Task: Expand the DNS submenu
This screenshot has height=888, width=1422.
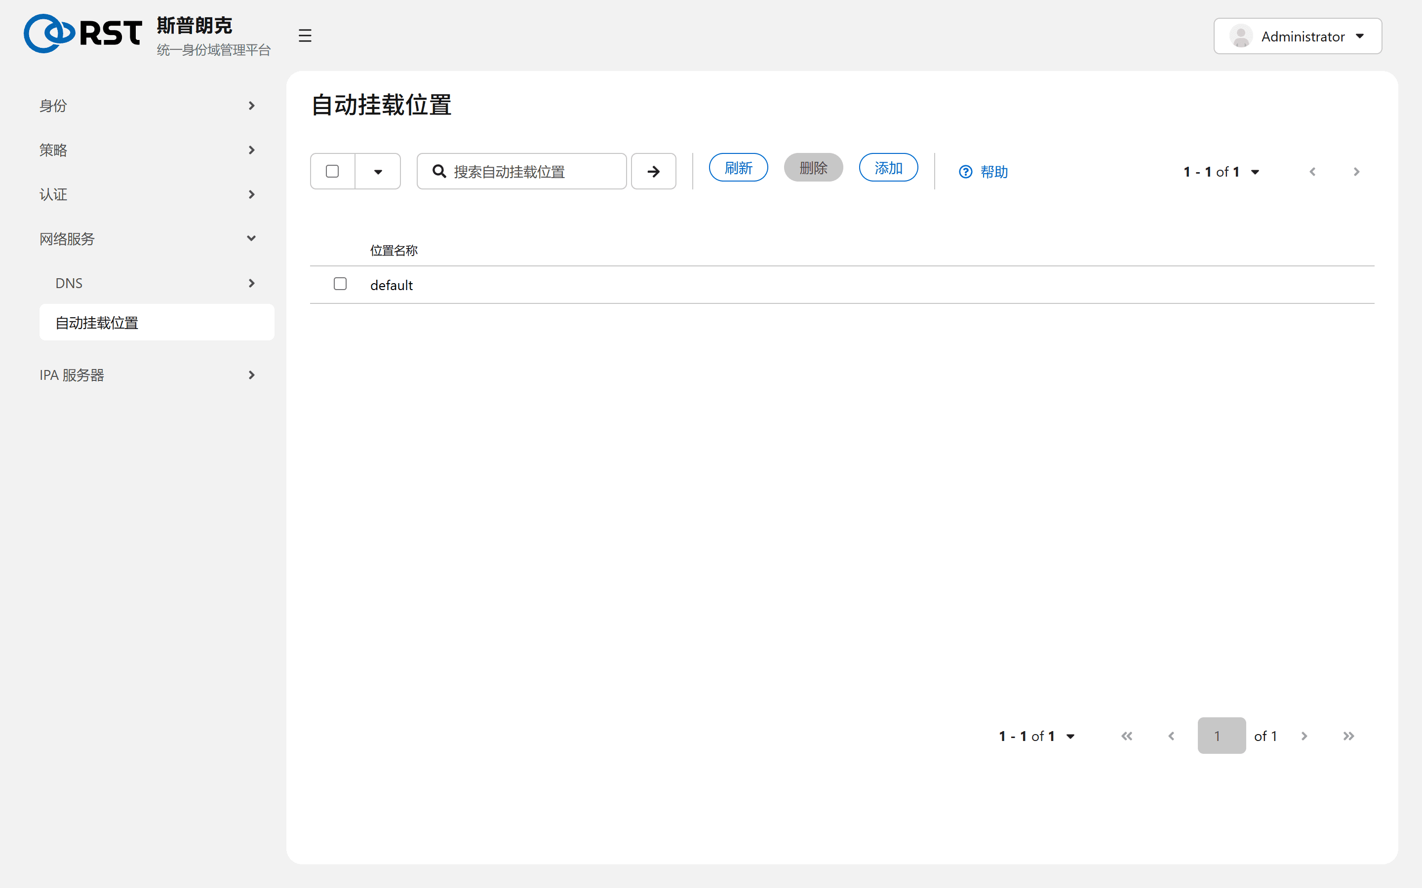Action: [157, 283]
